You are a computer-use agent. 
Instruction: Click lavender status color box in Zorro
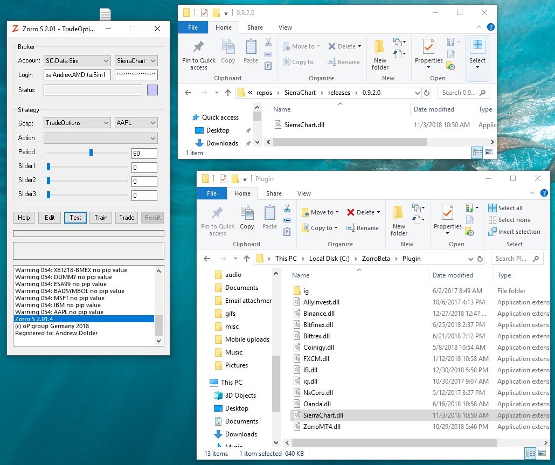(152, 90)
